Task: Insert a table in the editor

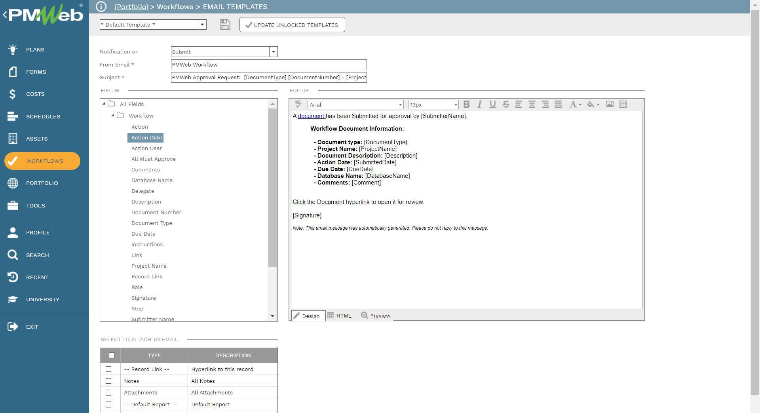Action: (x=623, y=104)
